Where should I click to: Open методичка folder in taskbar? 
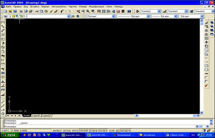tap(150, 135)
